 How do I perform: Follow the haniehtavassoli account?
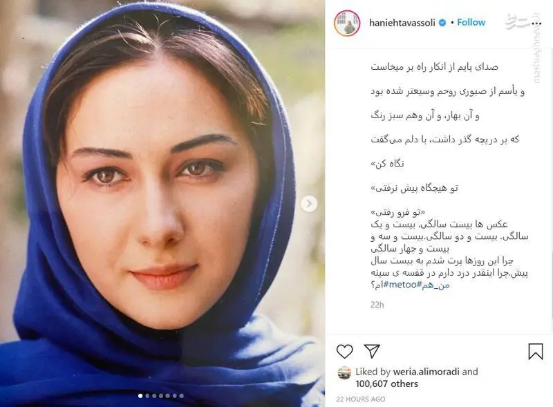pos(471,22)
